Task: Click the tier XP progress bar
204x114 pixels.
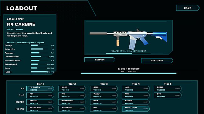Action: click(128, 73)
